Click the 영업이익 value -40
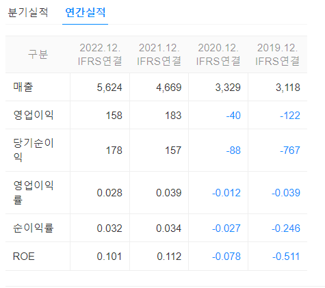 coord(233,116)
